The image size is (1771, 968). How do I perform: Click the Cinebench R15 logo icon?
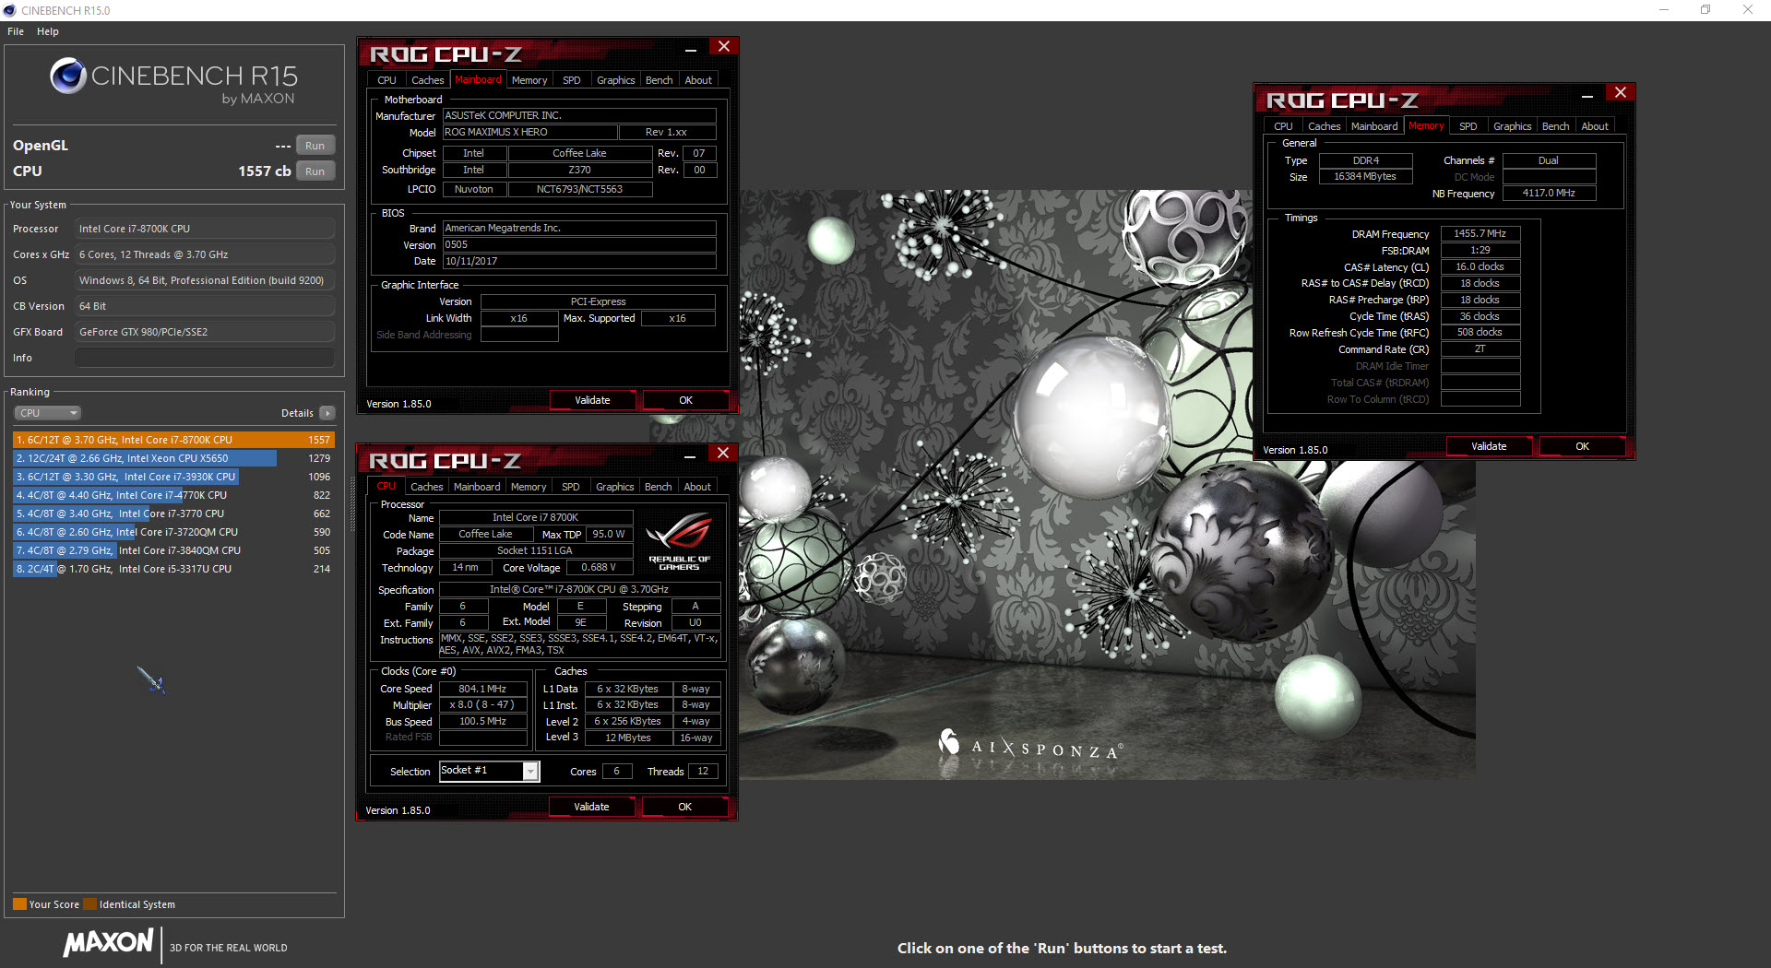point(68,76)
